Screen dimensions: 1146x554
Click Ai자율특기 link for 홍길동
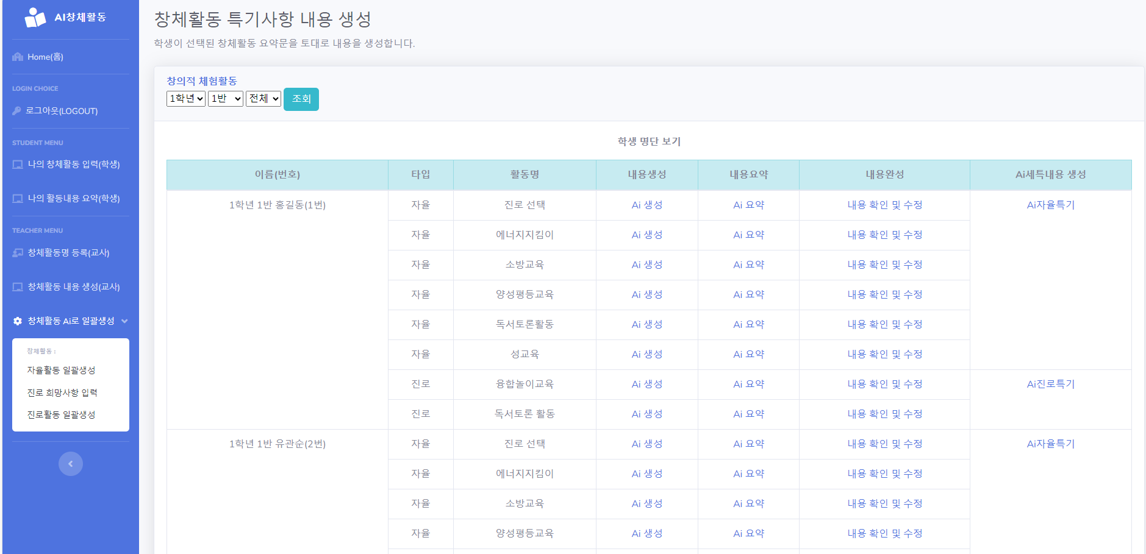click(1051, 205)
